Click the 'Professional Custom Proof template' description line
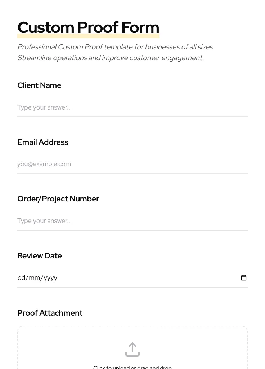Viewport: 265px width, 369px height. (x=116, y=47)
